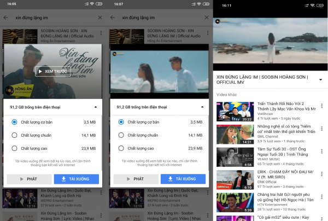
Task: Open Trấn Thành Rối Não video thumbnail
Action: point(235,112)
